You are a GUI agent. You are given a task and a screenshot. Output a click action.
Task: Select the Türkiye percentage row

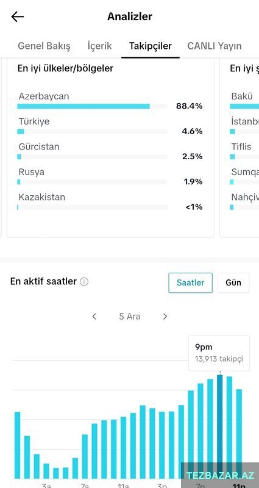(110, 126)
